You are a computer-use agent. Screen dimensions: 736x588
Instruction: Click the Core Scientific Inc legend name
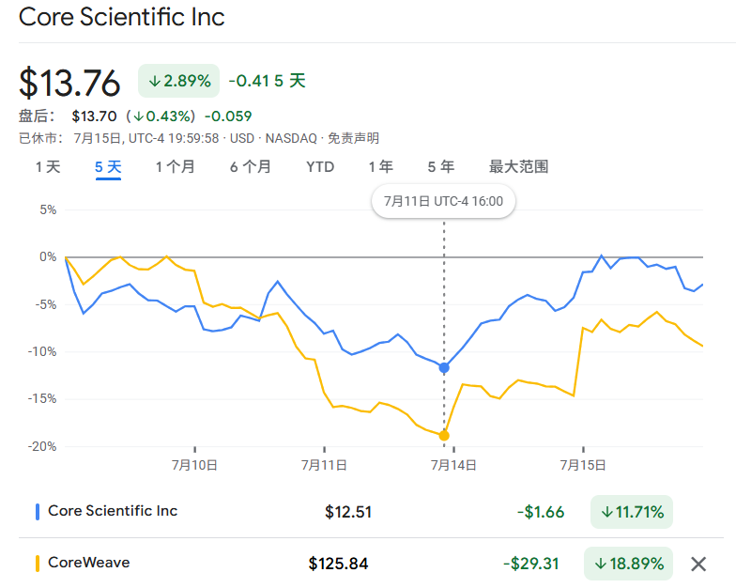[113, 511]
